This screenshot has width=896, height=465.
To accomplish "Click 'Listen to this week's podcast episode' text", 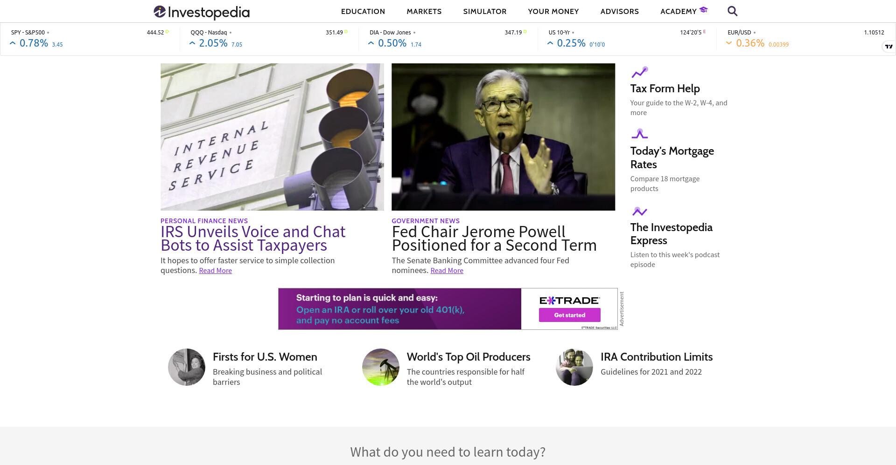I will pos(675,260).
